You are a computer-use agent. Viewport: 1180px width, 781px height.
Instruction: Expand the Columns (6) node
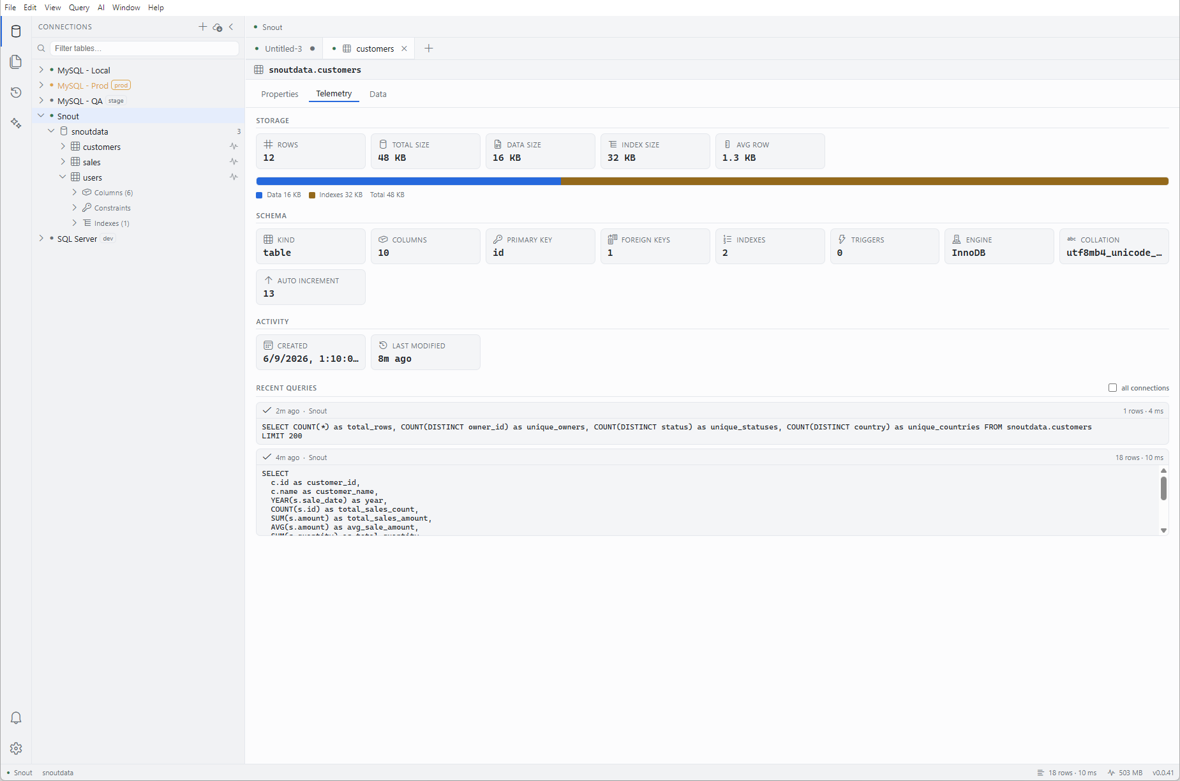(x=75, y=193)
